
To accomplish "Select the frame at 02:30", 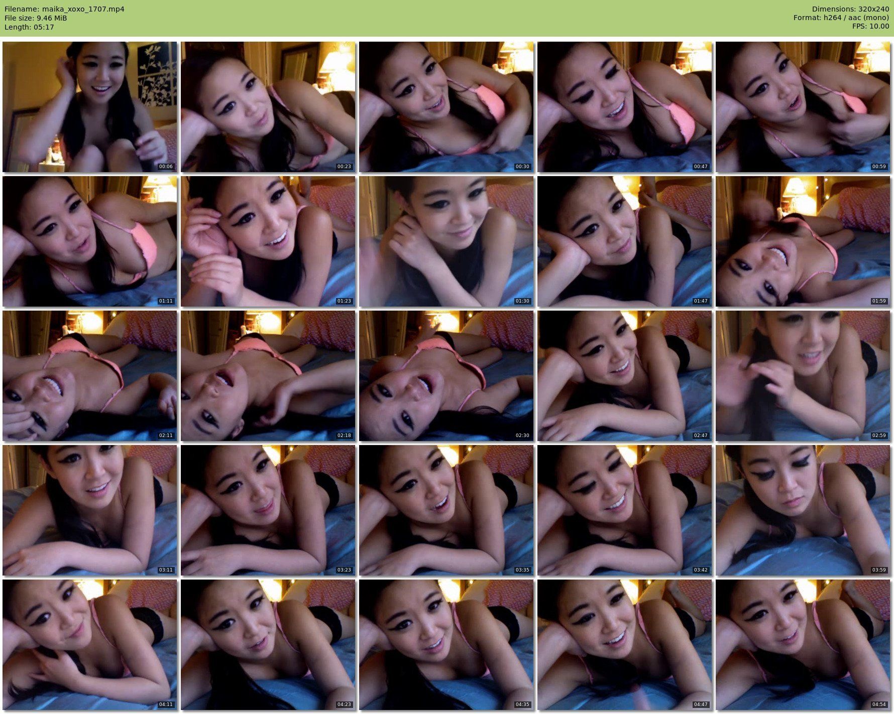I will tap(446, 376).
